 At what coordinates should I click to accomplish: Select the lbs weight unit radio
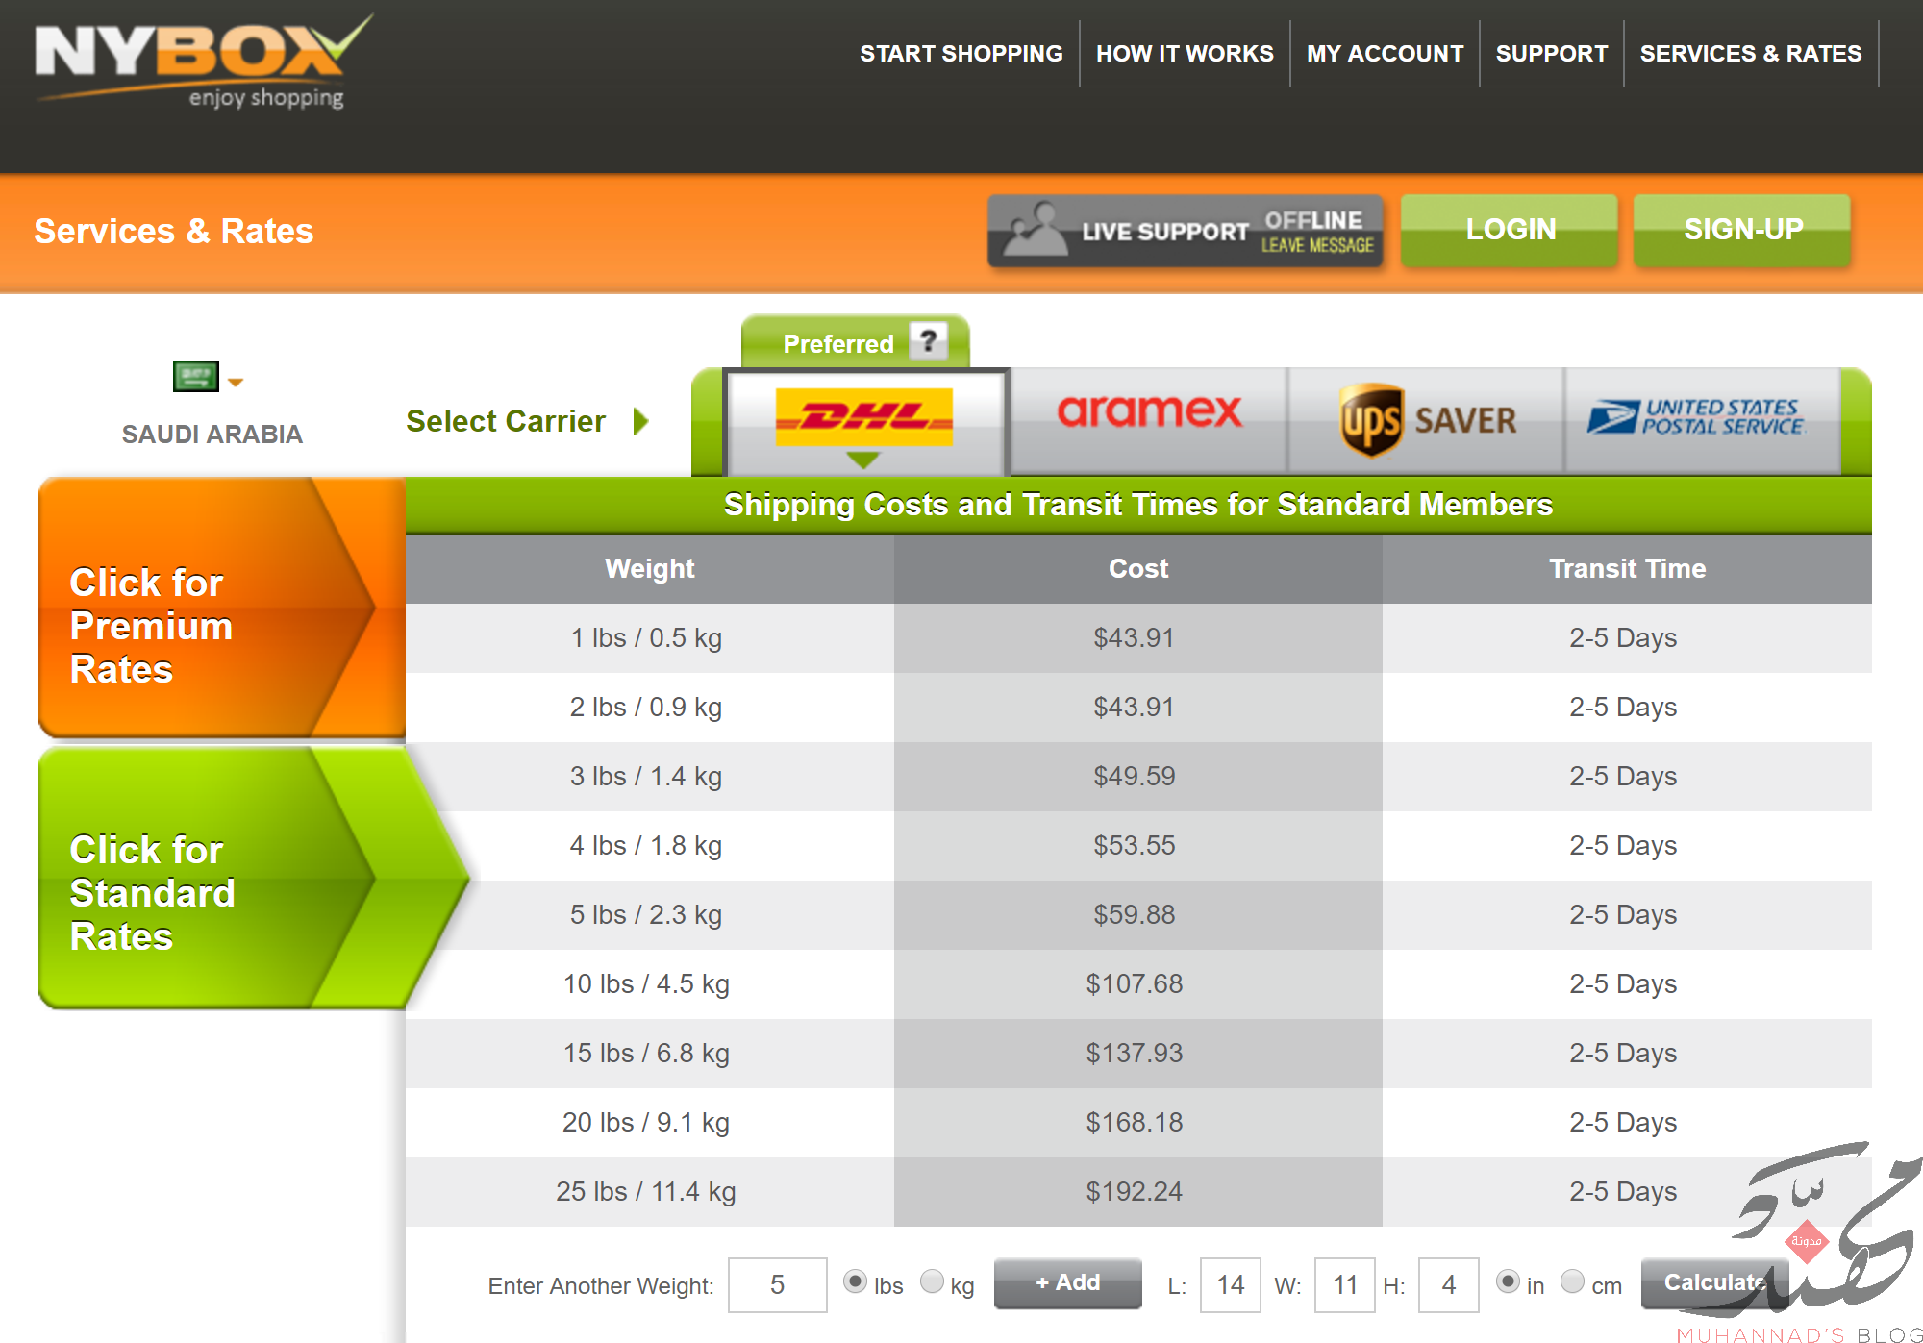pyautogui.click(x=855, y=1281)
